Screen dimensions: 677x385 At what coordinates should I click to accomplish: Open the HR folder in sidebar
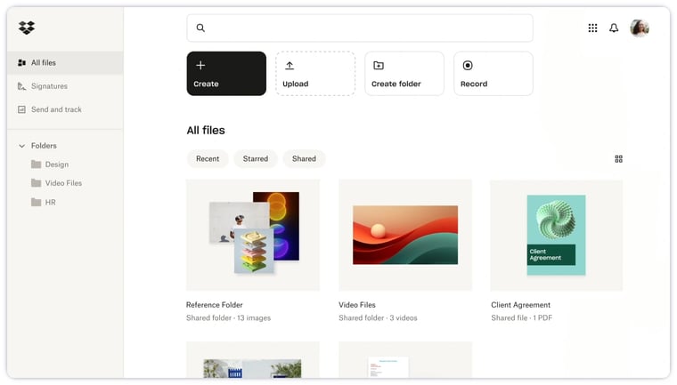tap(50, 203)
